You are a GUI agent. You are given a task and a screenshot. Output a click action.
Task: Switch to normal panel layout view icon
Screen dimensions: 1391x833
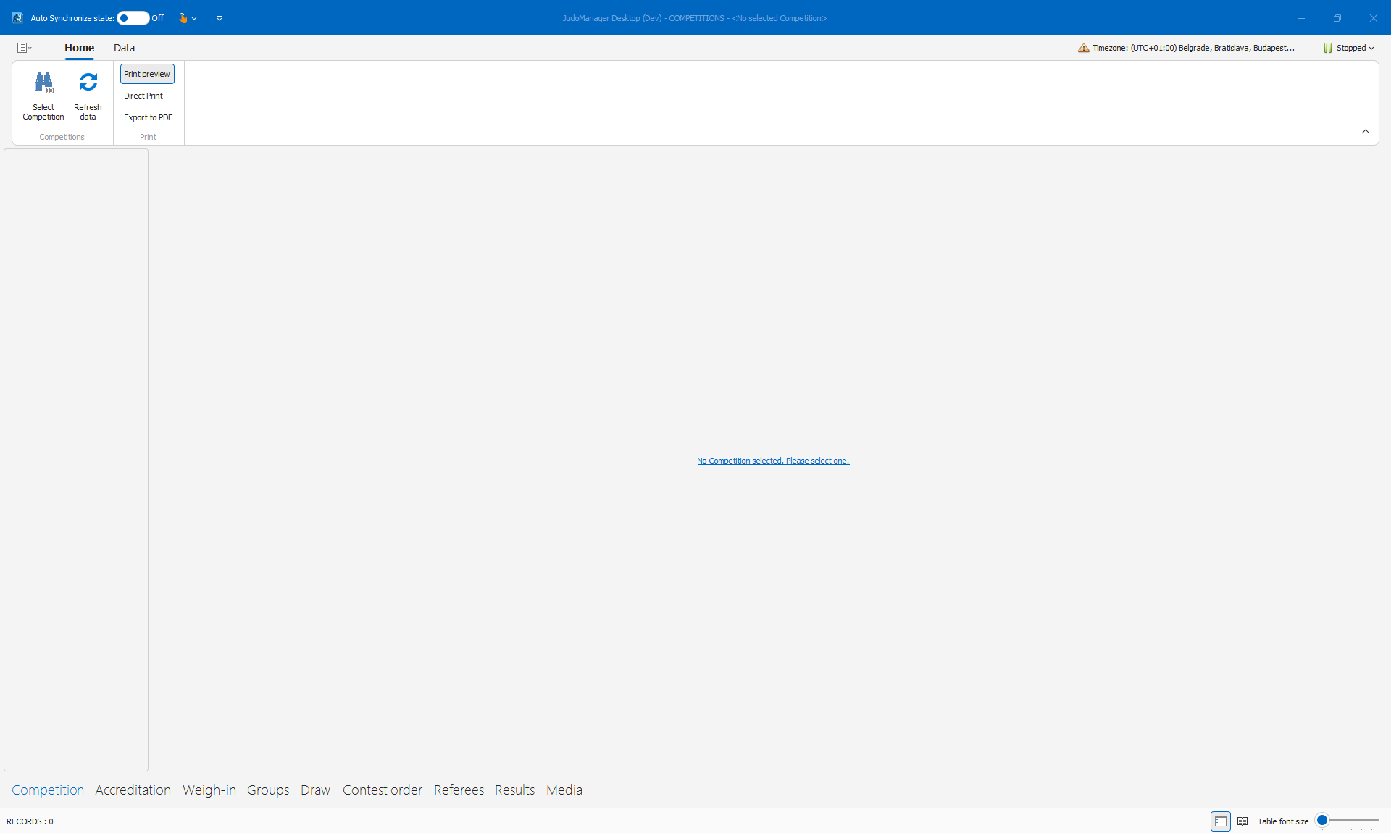(1221, 821)
